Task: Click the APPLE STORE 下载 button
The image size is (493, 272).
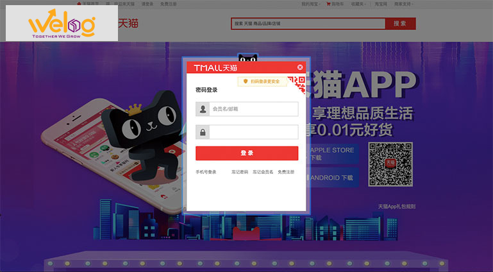Action: [x=333, y=154]
